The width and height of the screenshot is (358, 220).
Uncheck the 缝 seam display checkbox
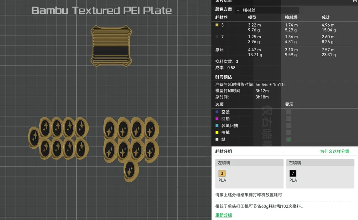click(289, 139)
